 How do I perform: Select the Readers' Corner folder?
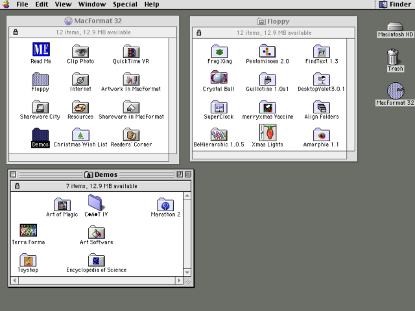pyautogui.click(x=131, y=135)
